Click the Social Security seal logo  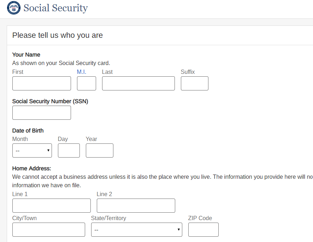point(14,8)
